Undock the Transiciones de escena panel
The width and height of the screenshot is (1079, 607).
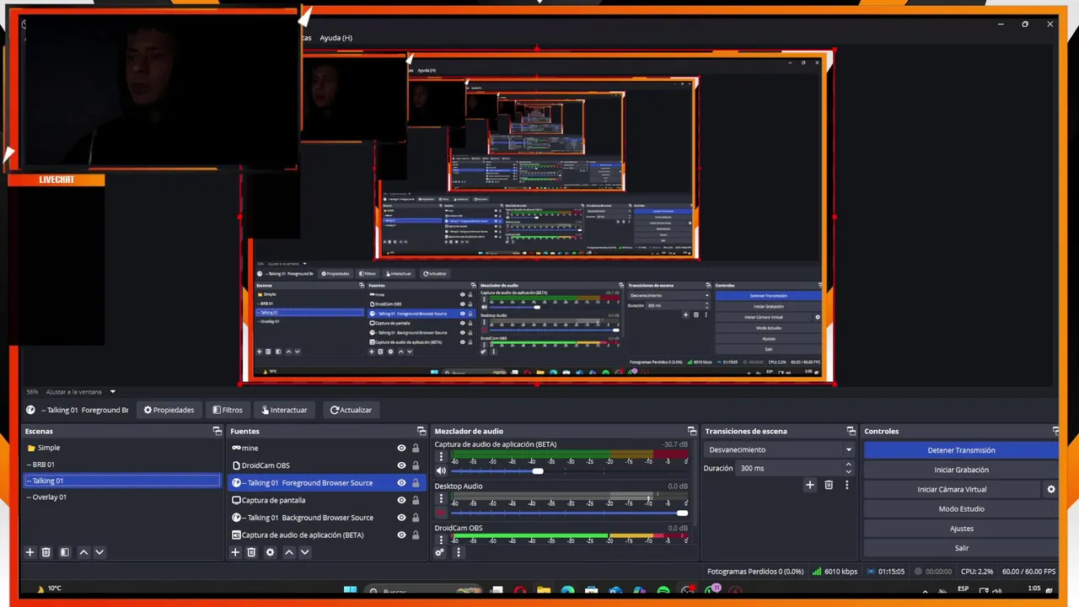tap(851, 431)
